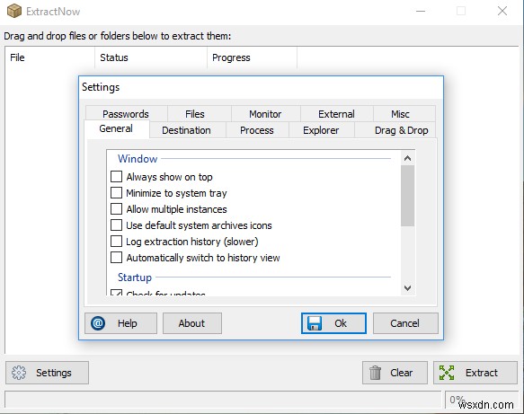
Task: Click the trash can icon on Clear button
Action: pos(375,373)
